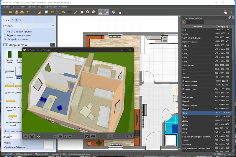This screenshot has height=157, width=236.
Task: Click the white Фронт color swatch
Action: 48,145
